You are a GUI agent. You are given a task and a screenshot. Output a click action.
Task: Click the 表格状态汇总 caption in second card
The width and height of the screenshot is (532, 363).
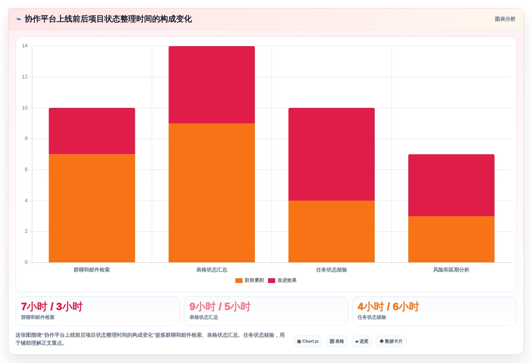pyautogui.click(x=204, y=318)
